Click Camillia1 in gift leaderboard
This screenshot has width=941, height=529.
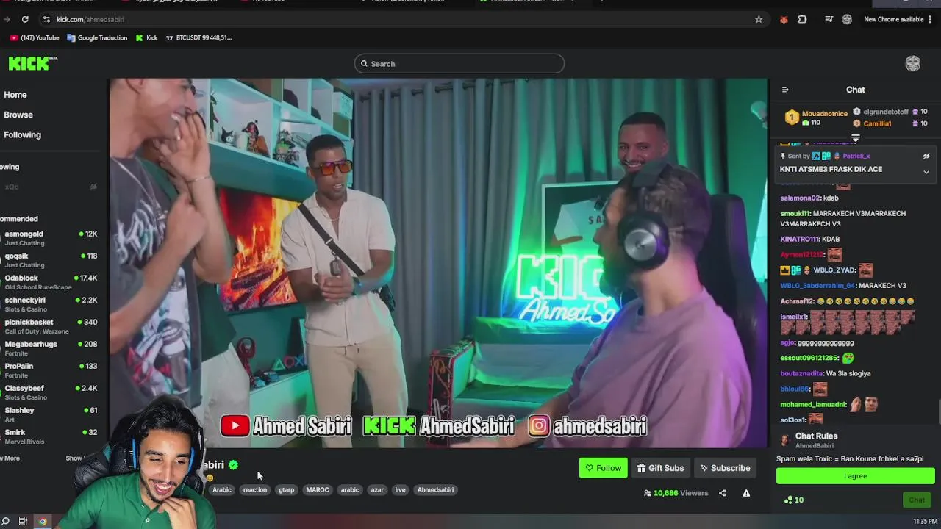(877, 123)
